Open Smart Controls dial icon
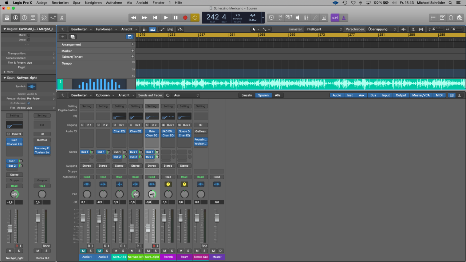This screenshot has width=466, height=262. tap(44, 17)
